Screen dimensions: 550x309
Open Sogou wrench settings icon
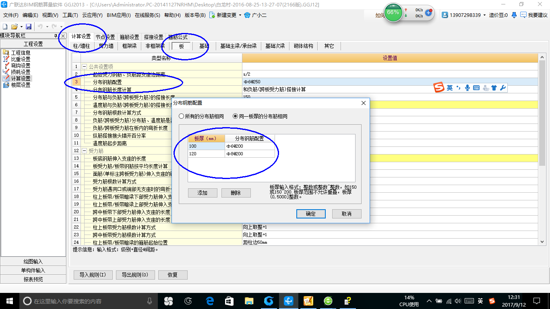pyautogui.click(x=503, y=88)
